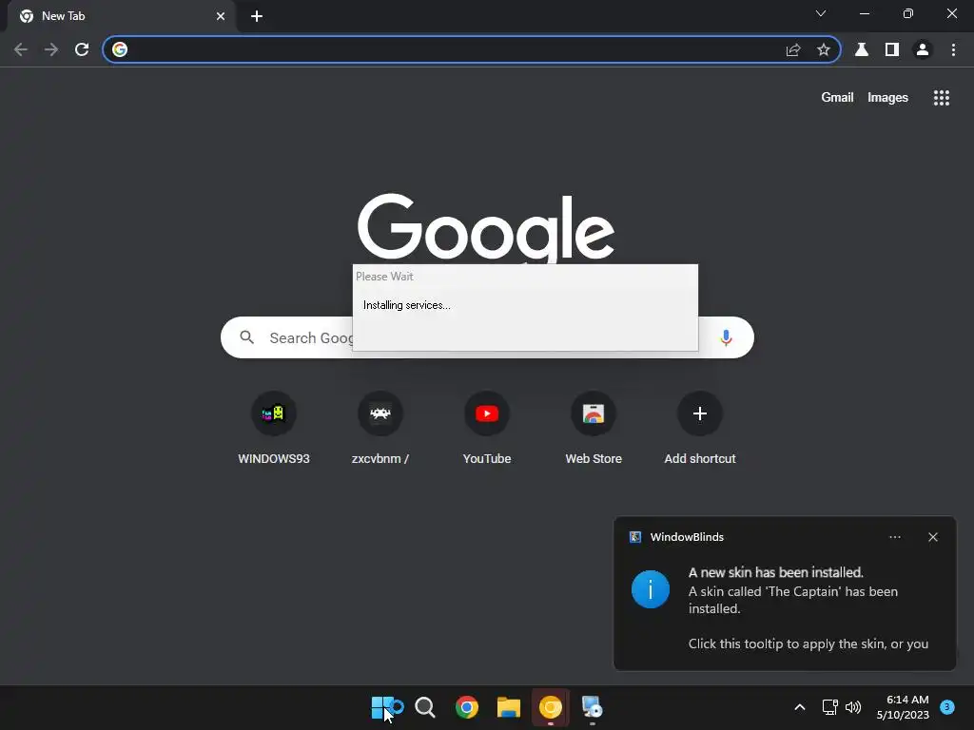Viewport: 974px width, 730px height.
Task: Show hidden tray icons
Action: (x=800, y=707)
